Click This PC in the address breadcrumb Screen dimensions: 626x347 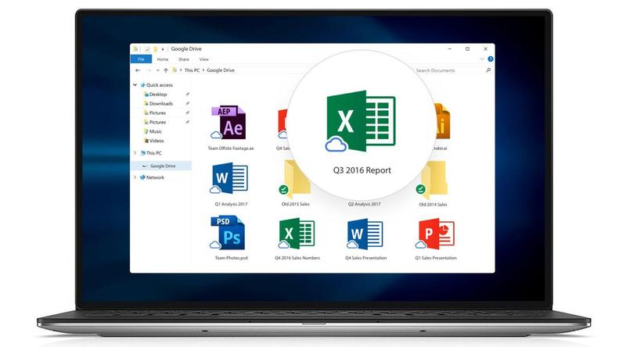coord(192,70)
